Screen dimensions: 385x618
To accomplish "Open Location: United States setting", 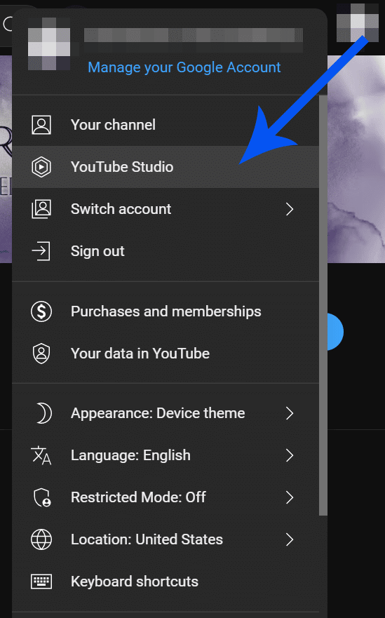I will coord(166,539).
